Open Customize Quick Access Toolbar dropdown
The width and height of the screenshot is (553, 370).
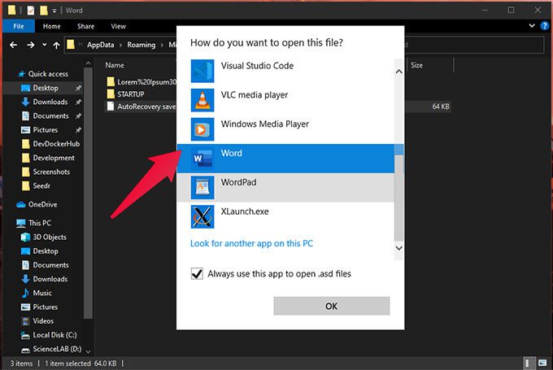[x=54, y=11]
